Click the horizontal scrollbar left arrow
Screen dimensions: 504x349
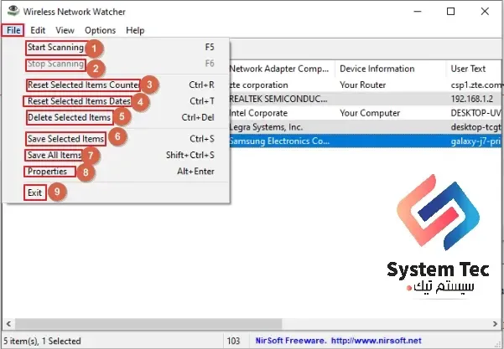coord(8,324)
